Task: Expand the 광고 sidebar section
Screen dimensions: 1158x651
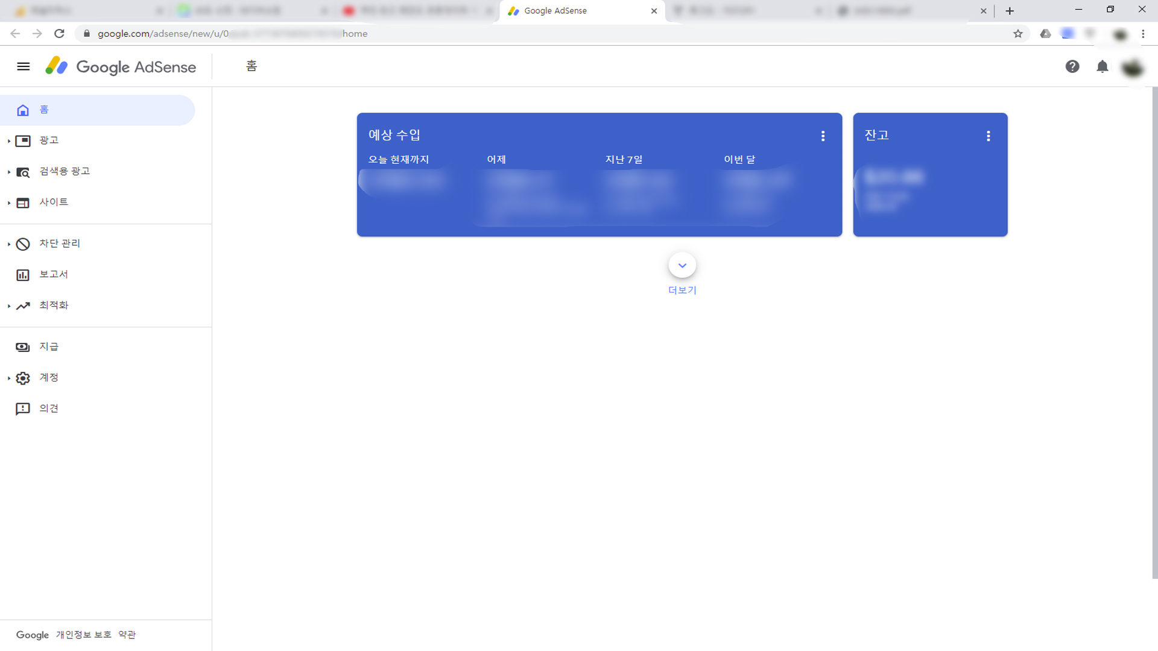Action: (x=48, y=140)
